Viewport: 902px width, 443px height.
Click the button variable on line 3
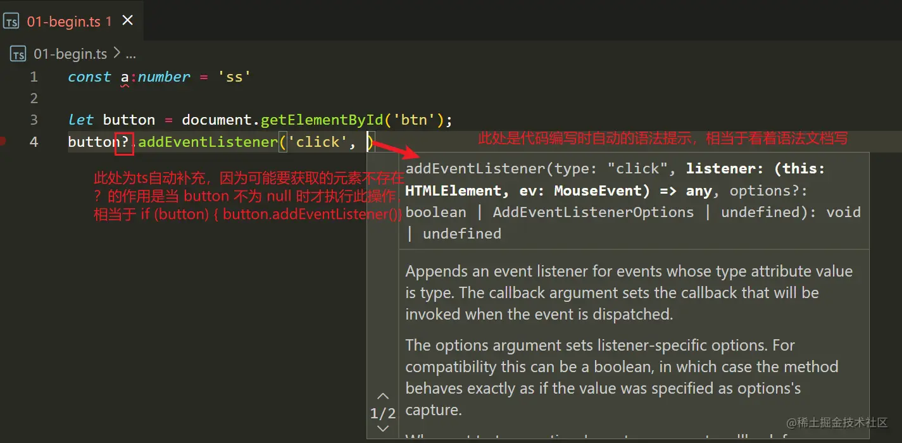(x=129, y=120)
